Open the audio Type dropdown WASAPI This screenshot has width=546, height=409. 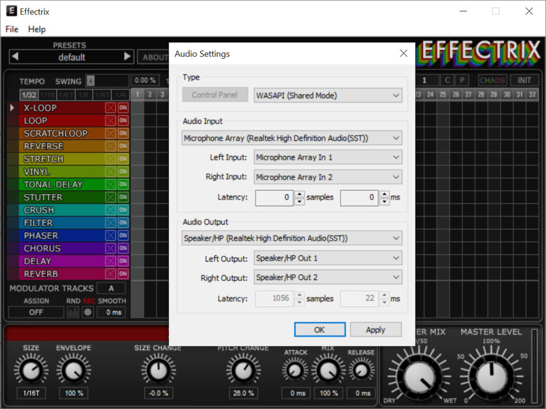coord(328,95)
